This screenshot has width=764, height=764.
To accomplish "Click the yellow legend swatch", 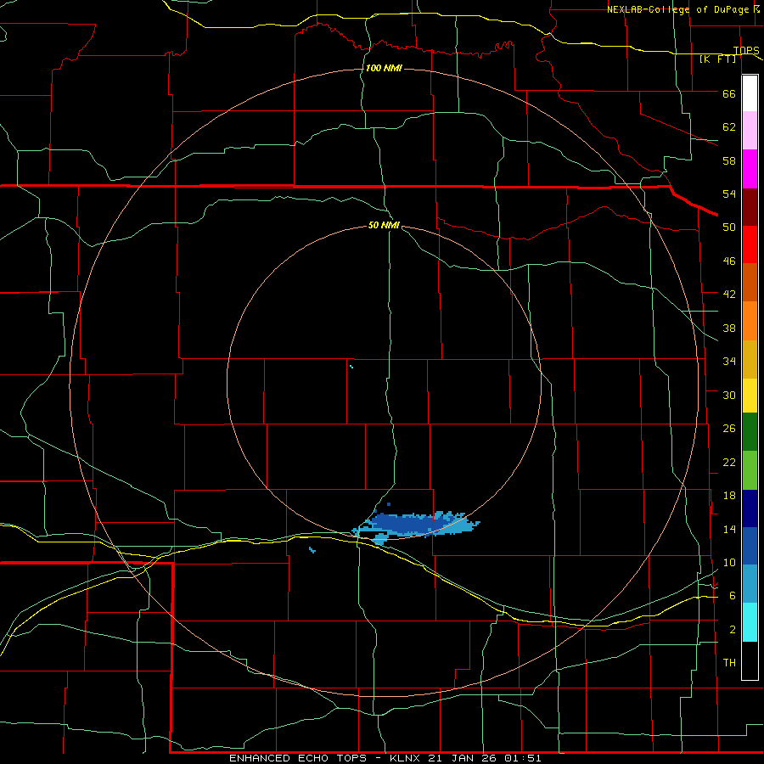I will (x=750, y=396).
